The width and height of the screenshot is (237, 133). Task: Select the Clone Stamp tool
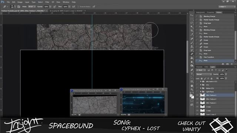(192, 47)
